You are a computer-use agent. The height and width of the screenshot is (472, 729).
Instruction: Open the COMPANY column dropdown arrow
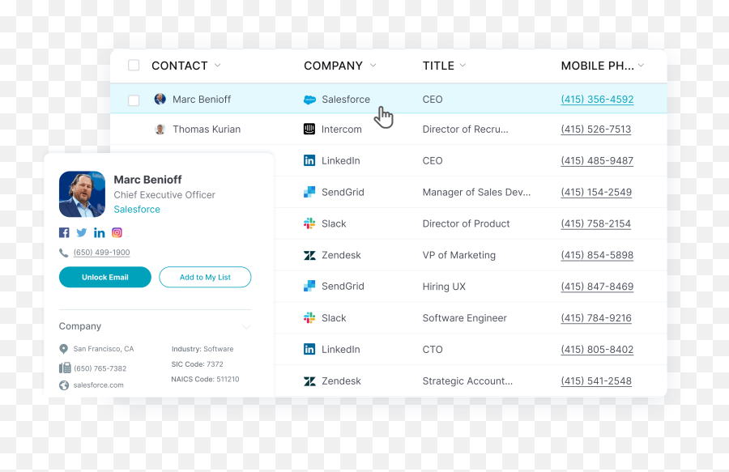(373, 65)
